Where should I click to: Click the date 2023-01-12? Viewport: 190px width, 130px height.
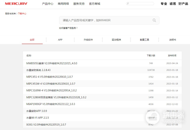click(x=172, y=97)
